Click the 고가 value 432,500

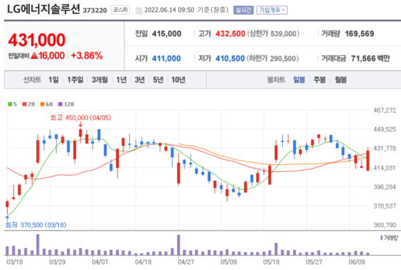click(x=230, y=34)
